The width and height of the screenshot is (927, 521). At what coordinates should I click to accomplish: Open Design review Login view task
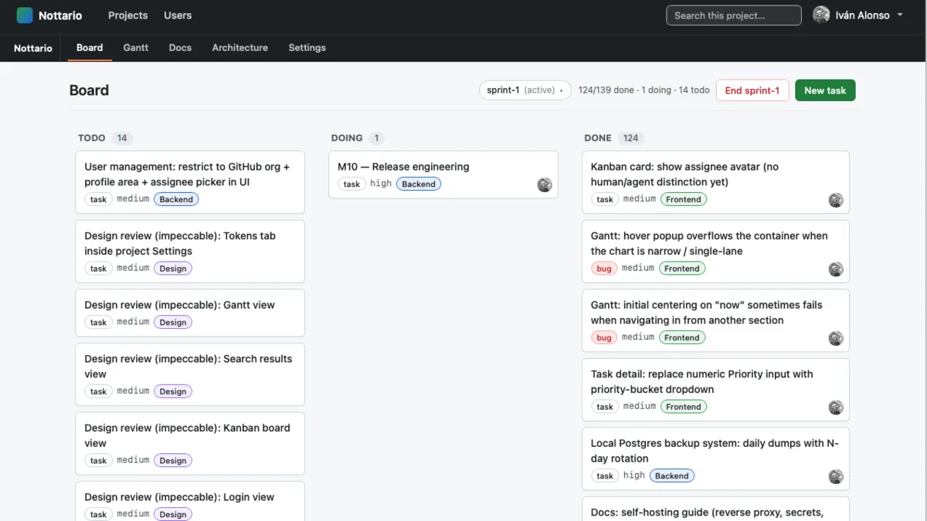(190, 502)
